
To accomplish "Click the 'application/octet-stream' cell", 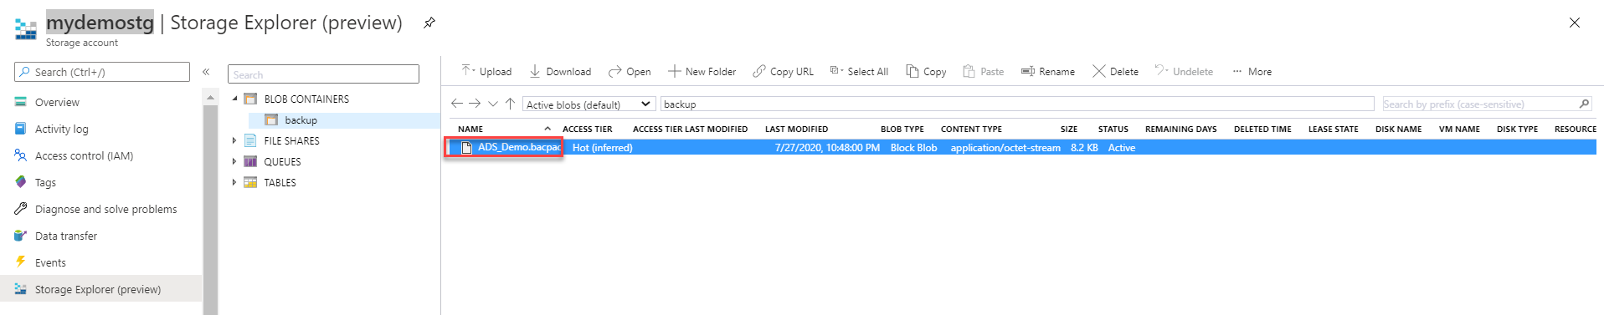I will tap(1005, 148).
